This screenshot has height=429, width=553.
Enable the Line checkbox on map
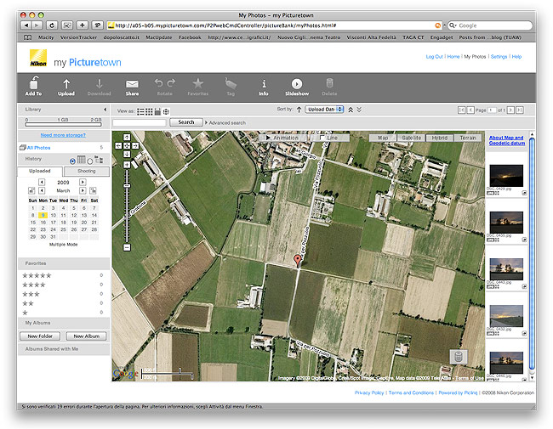click(x=322, y=138)
